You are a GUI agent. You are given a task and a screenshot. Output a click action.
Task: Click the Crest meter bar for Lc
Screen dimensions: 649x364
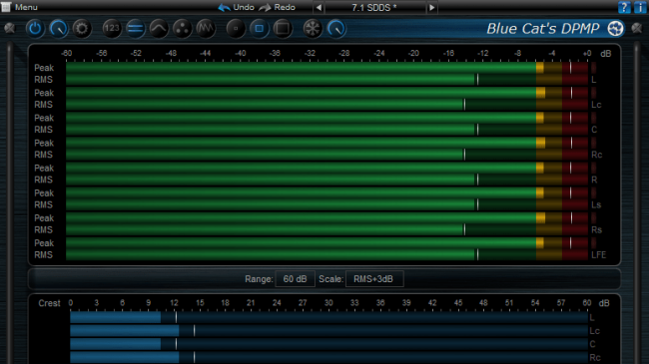329,330
